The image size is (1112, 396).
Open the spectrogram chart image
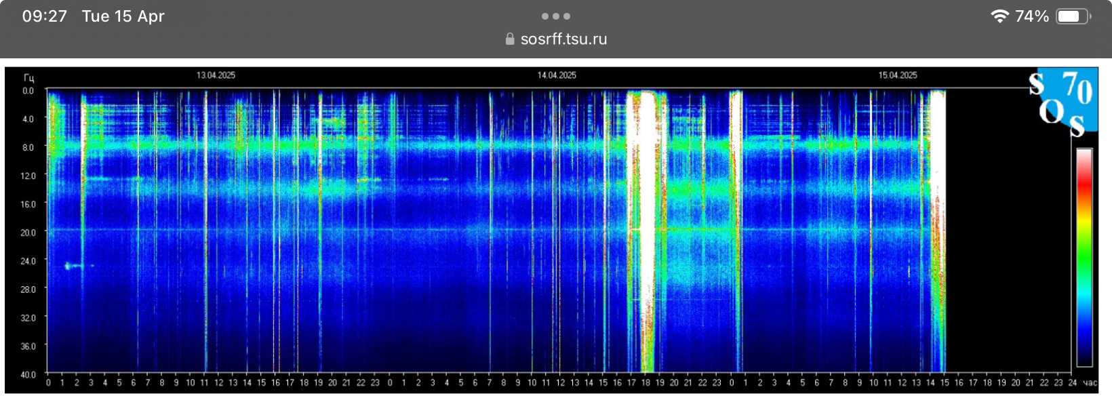pos(551,230)
